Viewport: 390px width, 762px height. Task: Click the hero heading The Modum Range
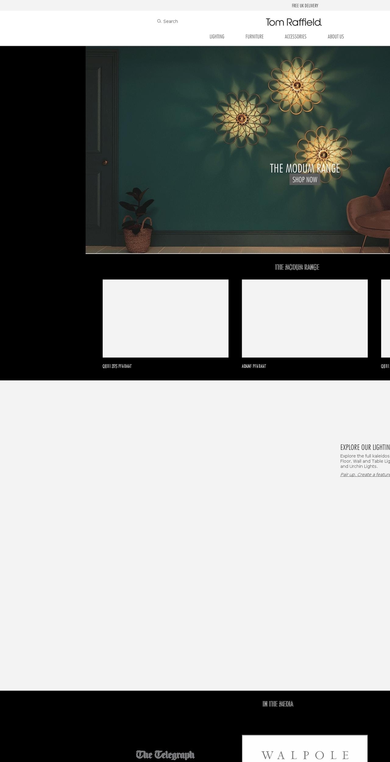(305, 168)
